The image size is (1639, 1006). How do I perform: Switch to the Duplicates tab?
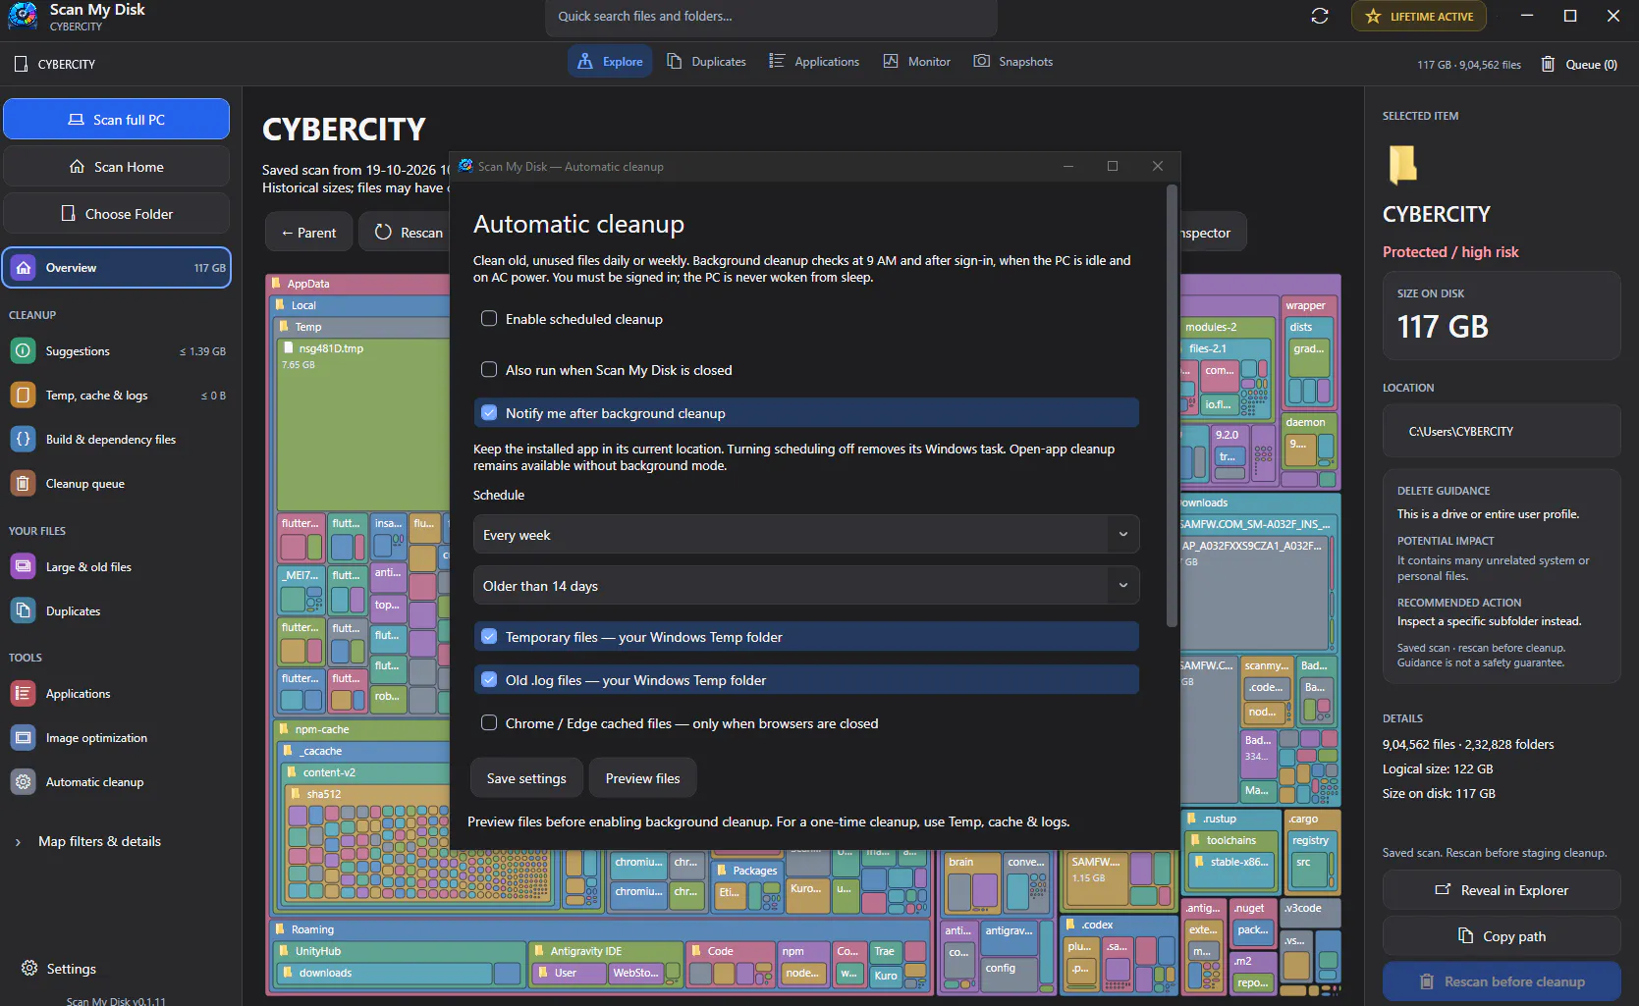[x=706, y=61]
